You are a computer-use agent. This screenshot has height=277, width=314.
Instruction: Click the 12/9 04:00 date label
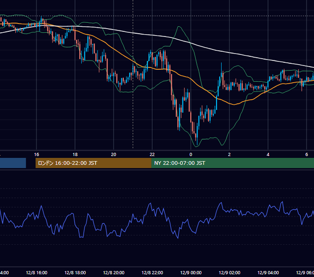[x=268, y=272]
